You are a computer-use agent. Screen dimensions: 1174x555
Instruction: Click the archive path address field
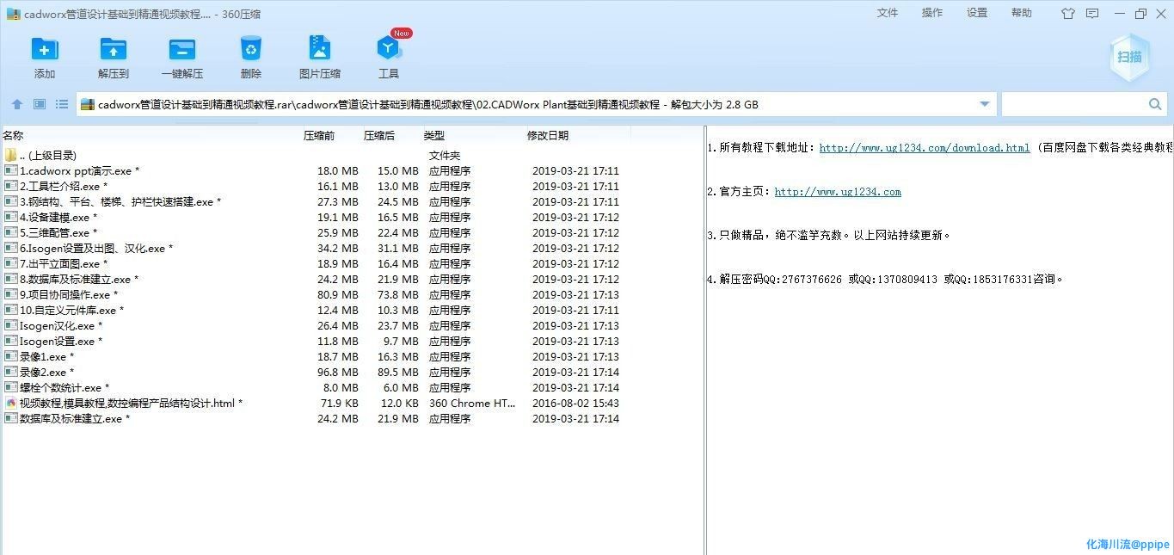(x=538, y=104)
